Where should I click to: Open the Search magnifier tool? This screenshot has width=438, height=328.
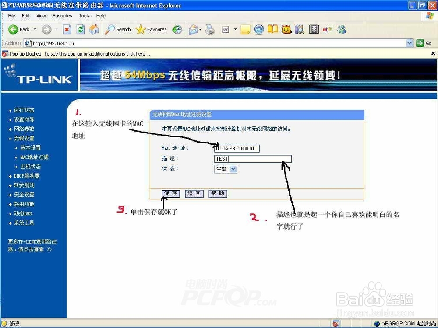(117, 29)
